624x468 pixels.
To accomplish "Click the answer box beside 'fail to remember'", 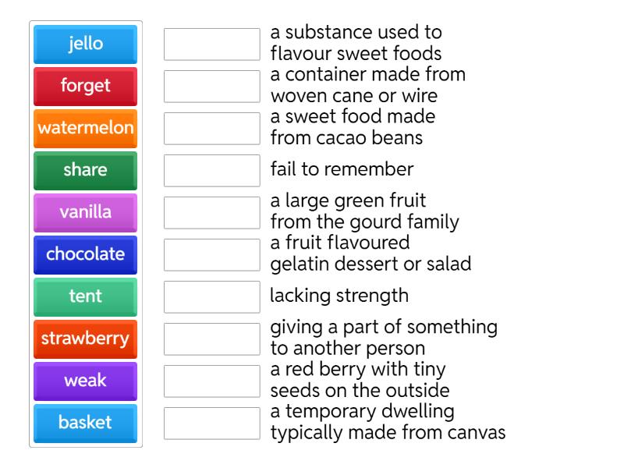I will pyautogui.click(x=211, y=170).
